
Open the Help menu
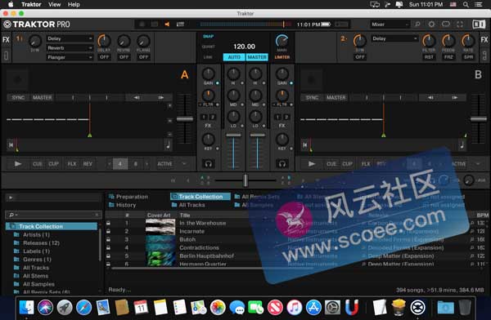point(74,4)
